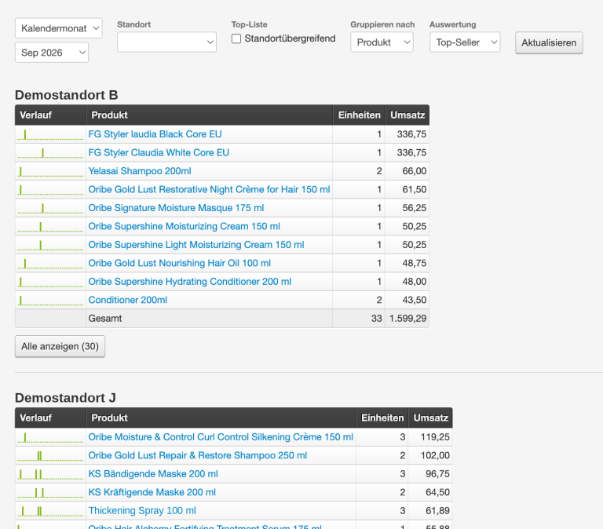Select Umsatz value 119,25 in Demostandort J
Screen dimensions: 603x529
pos(435,437)
